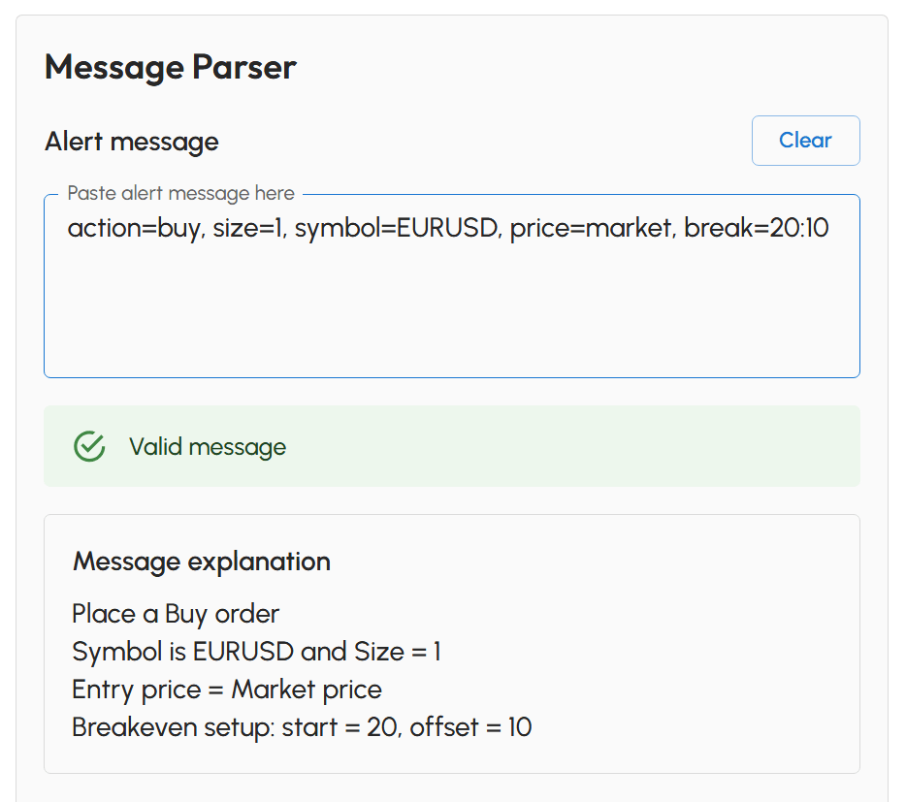The image size is (906, 802).
Task: Click the textarea border outline
Action: pos(451,376)
